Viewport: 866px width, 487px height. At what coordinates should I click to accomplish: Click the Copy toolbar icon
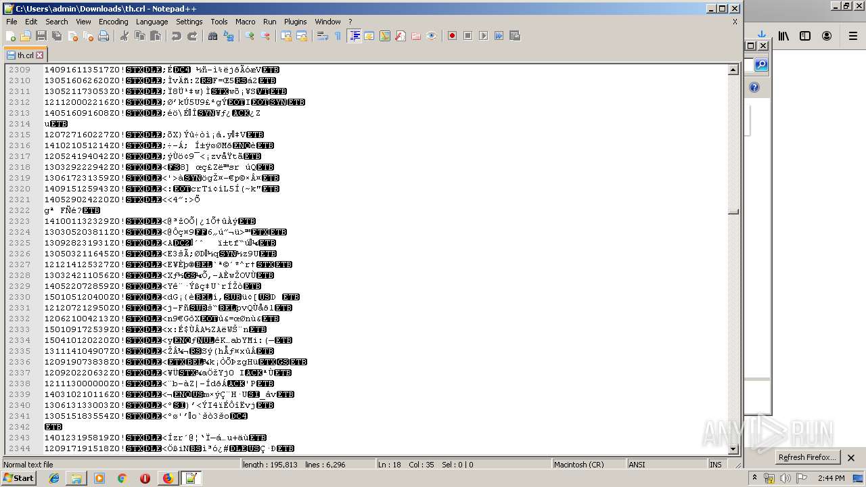[x=140, y=36]
